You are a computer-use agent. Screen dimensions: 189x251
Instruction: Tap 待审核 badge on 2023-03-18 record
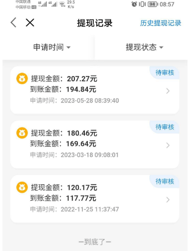165,127
